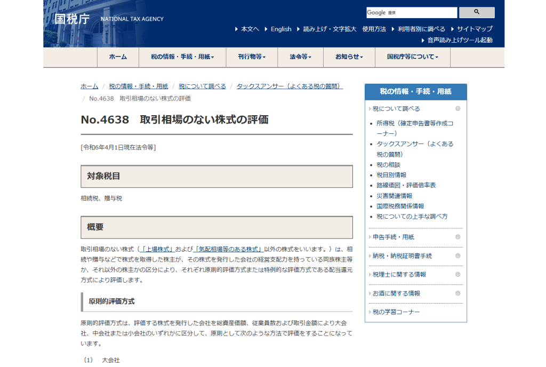
Task: Click circle icon beside お酒に関する情報
Action: coord(457,293)
